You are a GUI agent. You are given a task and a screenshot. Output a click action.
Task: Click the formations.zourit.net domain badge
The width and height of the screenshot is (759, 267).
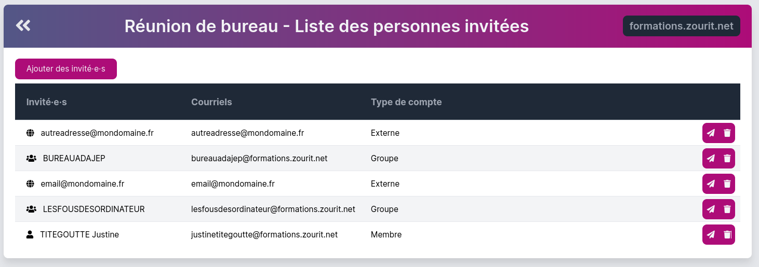pyautogui.click(x=681, y=26)
